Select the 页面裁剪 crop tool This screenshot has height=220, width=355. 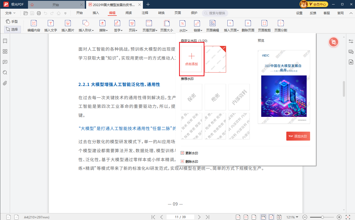pos(264,26)
